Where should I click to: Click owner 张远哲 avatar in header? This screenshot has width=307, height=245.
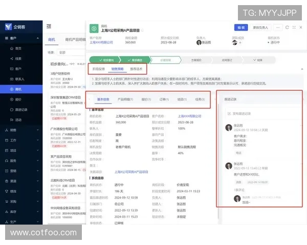199,42
